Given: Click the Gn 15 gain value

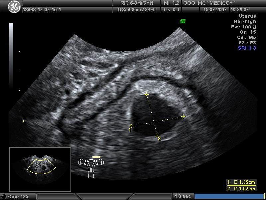Looking at the screenshot, I should [x=248, y=32].
